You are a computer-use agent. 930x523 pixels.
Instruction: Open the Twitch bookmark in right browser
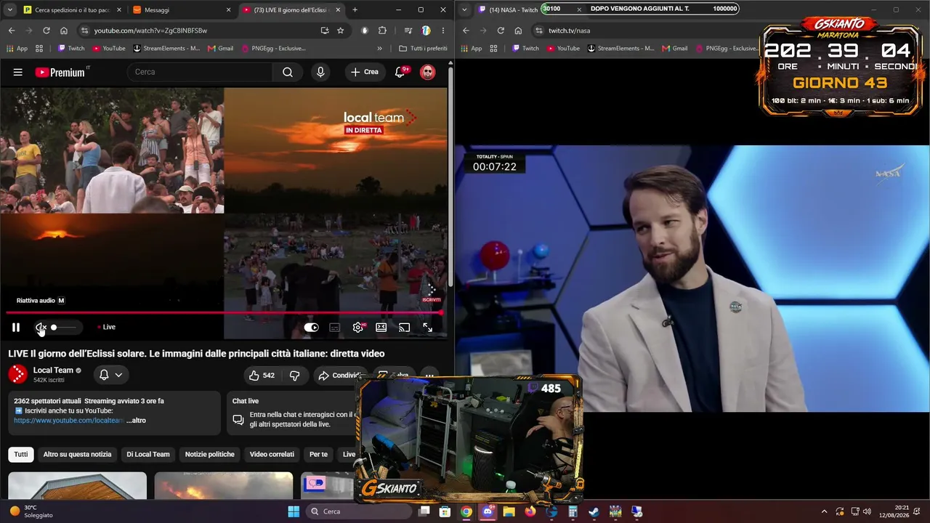coord(525,49)
